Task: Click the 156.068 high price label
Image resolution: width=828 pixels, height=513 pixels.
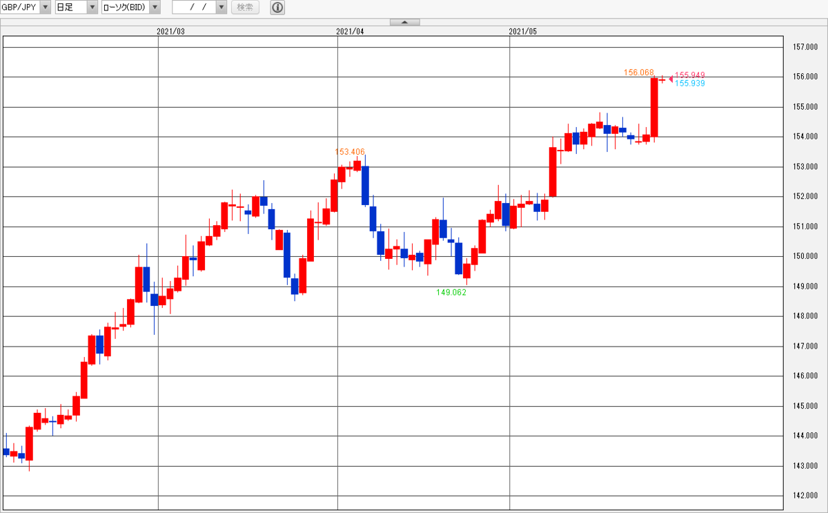Action: click(638, 72)
